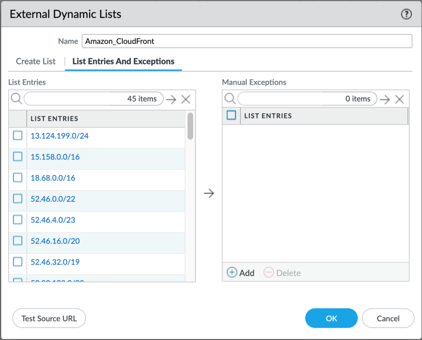The image size is (422, 340).
Task: Enable the checkbox for 18.68.0.0/16
Action: (x=17, y=177)
